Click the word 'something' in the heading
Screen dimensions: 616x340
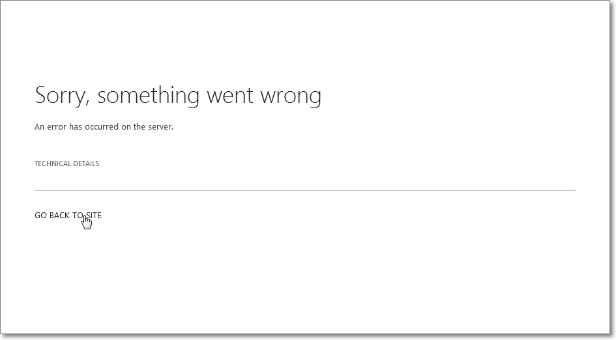pyautogui.click(x=149, y=95)
